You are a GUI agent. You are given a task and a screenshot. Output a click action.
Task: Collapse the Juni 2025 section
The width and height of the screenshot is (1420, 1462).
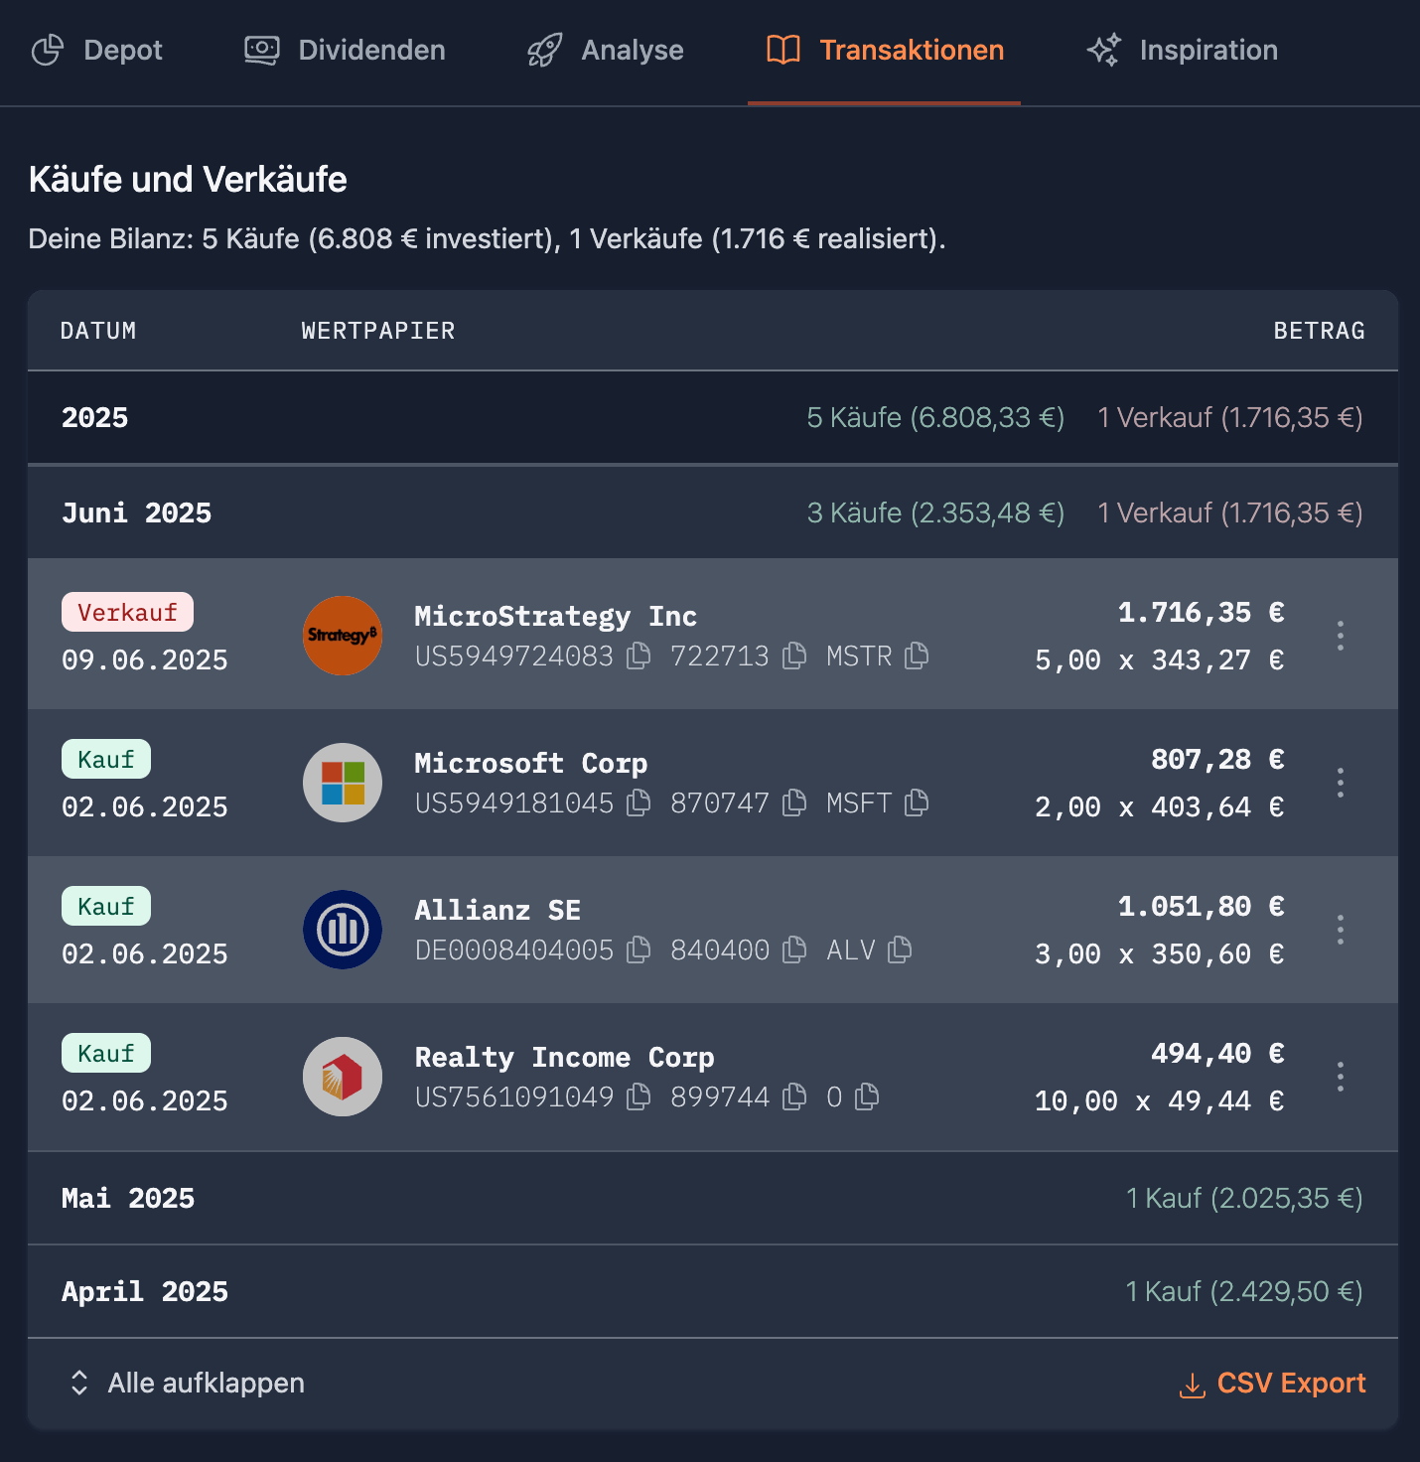coord(137,512)
